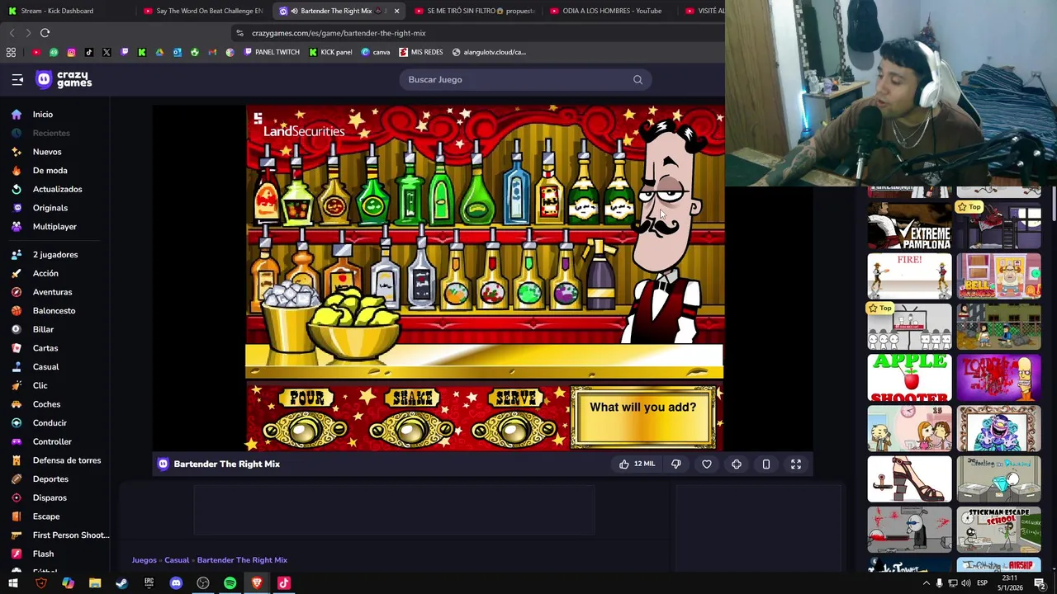1057x594 pixels.
Task: Click Casual breadcrumb link
Action: click(177, 560)
